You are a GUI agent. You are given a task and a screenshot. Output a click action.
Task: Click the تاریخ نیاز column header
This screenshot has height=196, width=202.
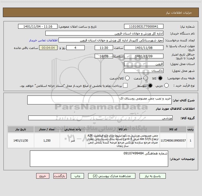[21, 129]
